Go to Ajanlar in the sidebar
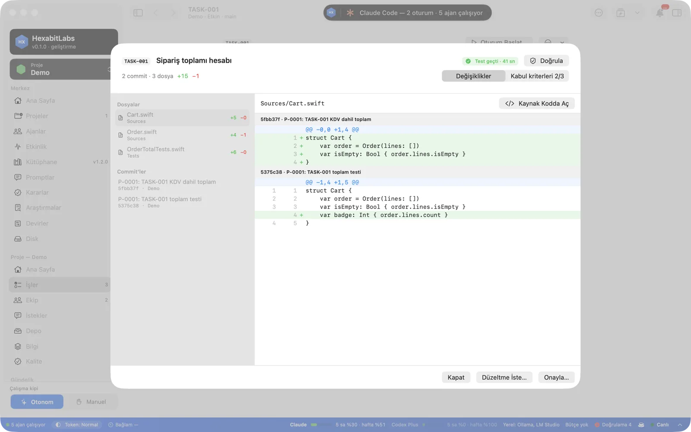Image resolution: width=691 pixels, height=432 pixels. [60, 131]
